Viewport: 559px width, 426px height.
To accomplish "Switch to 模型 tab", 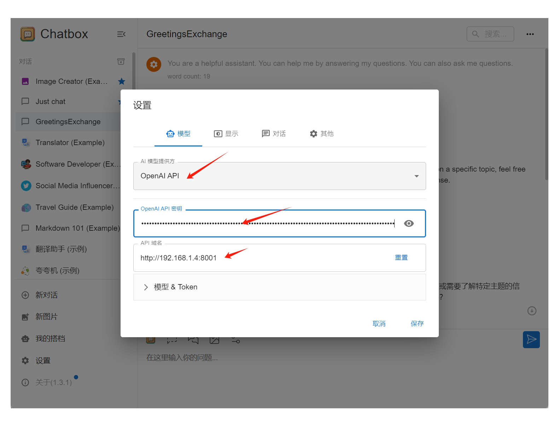I will (178, 134).
